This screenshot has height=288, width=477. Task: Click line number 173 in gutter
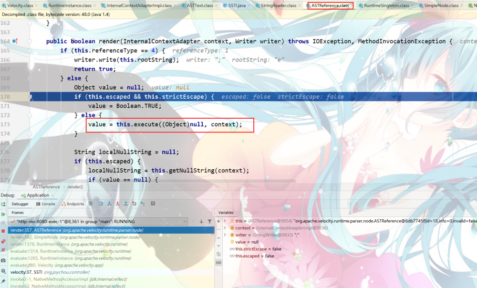pos(5,124)
